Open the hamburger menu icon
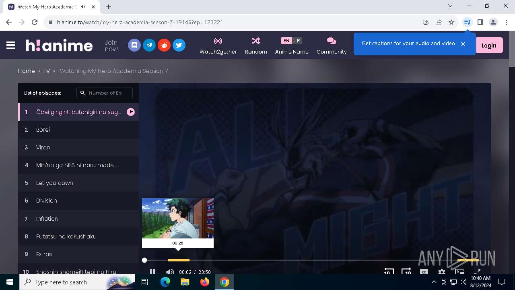This screenshot has width=515, height=290. click(x=11, y=45)
